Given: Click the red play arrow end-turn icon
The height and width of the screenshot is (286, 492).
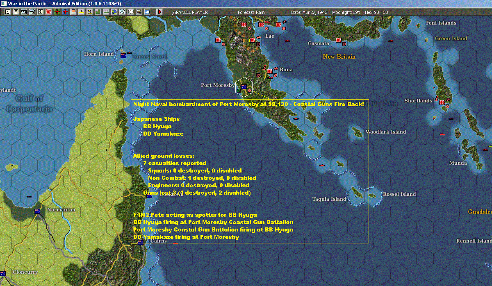Looking at the screenshot, I should [x=159, y=12].
